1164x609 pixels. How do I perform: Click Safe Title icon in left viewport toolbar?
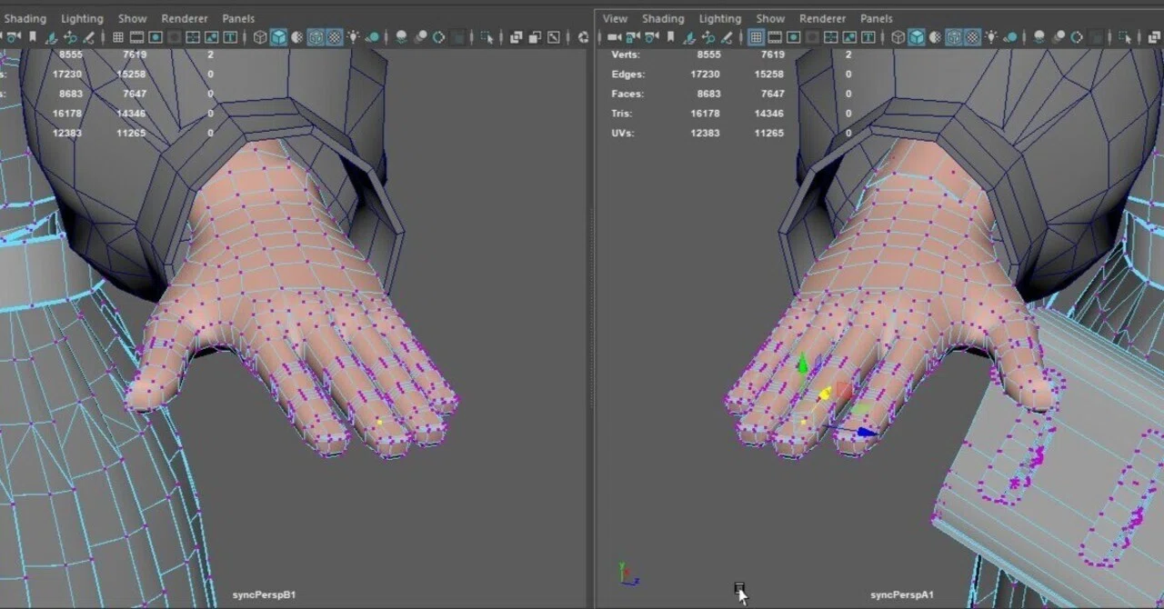pos(231,37)
